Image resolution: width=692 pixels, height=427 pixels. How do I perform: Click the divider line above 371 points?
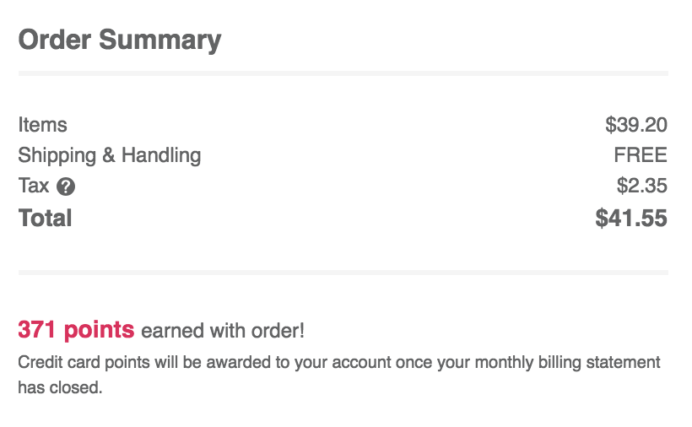(343, 273)
